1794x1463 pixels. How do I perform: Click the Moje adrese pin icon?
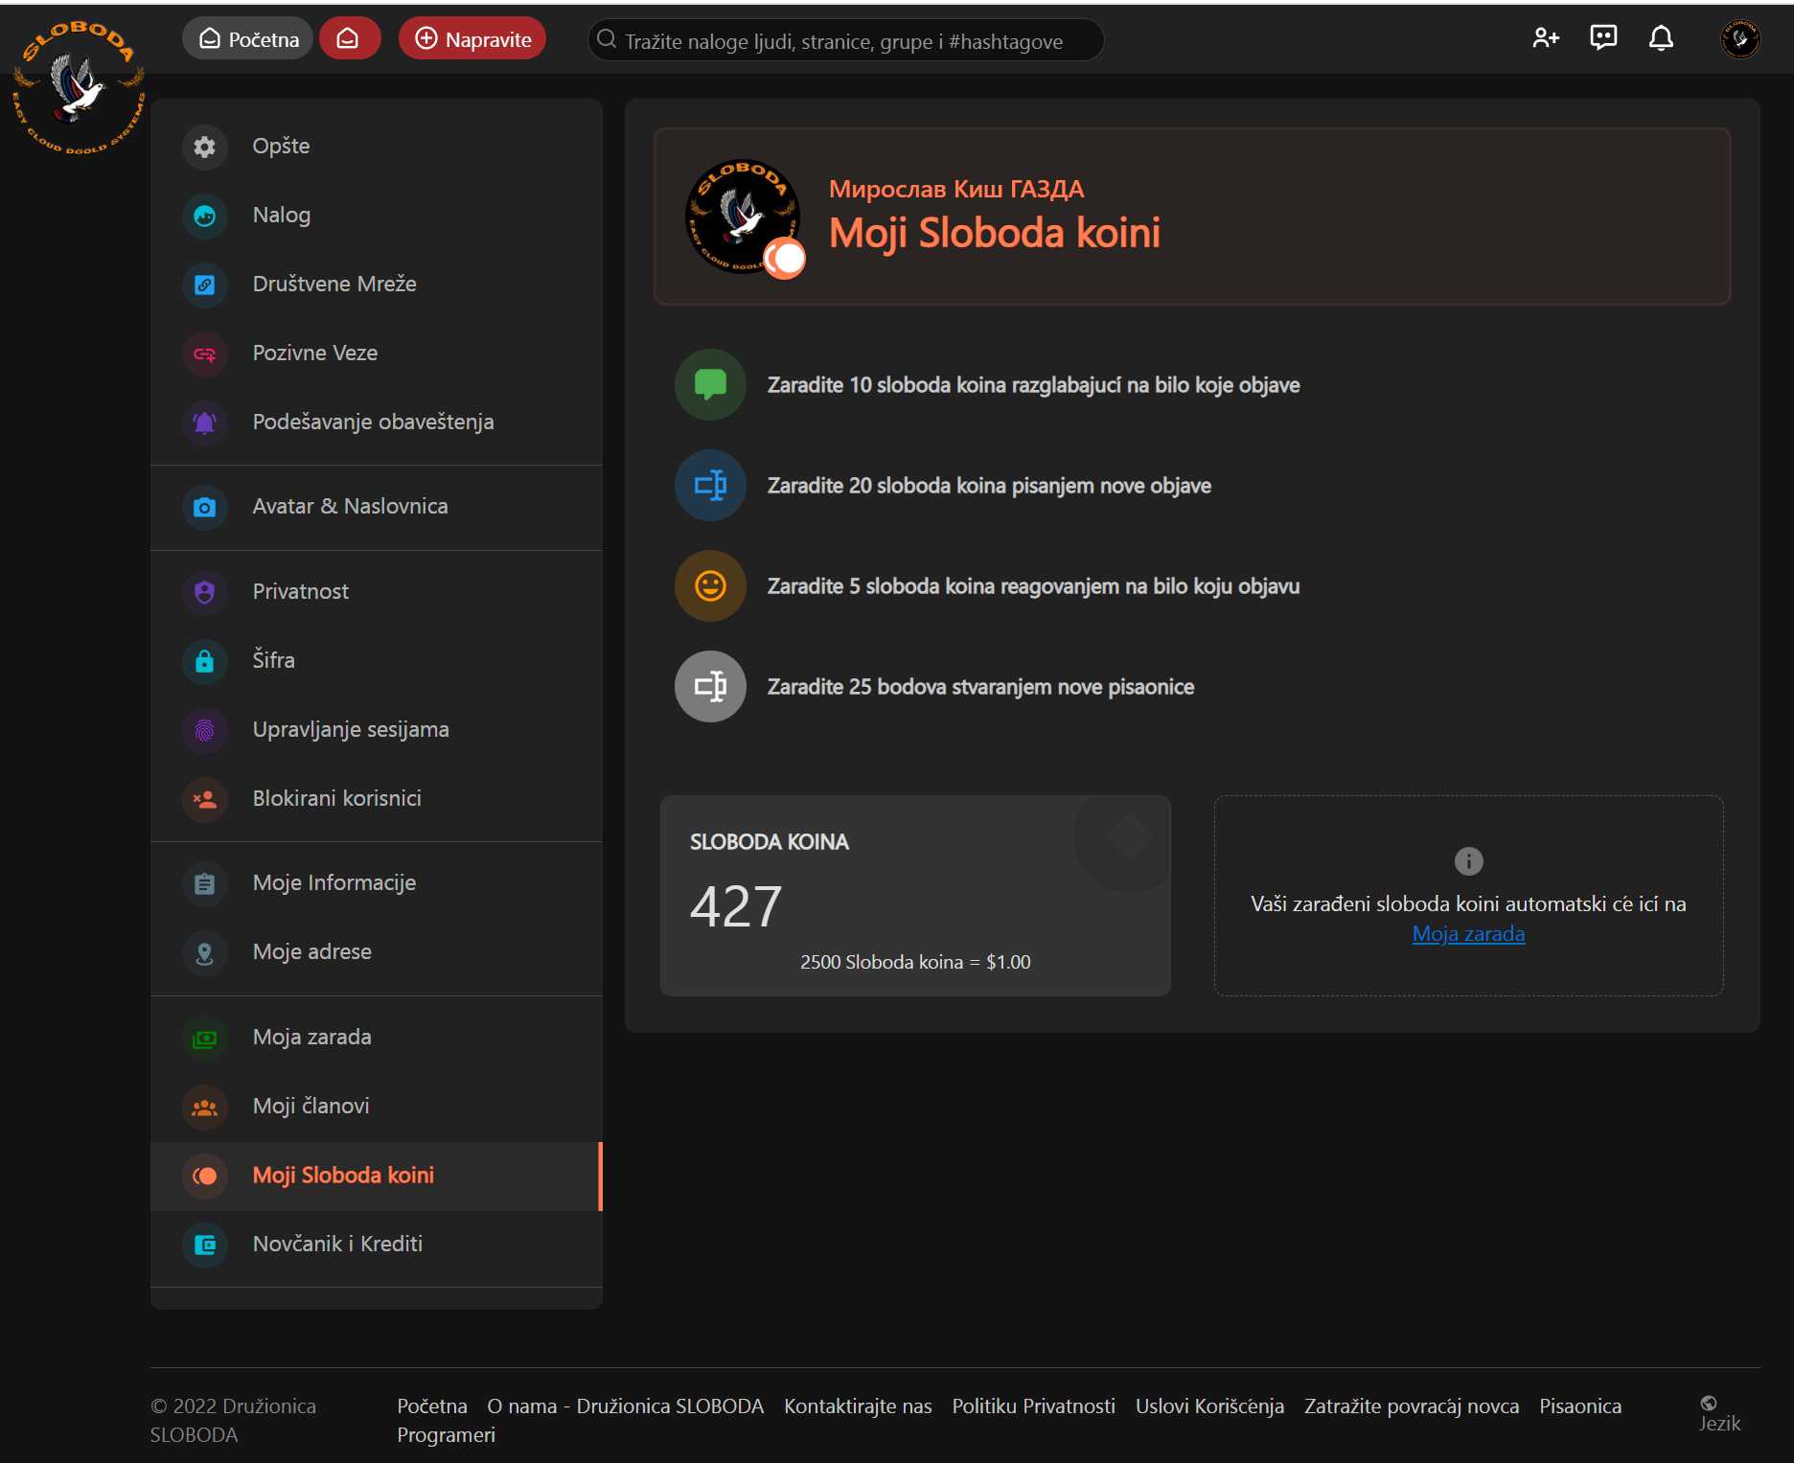coord(204,952)
